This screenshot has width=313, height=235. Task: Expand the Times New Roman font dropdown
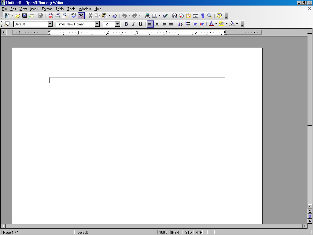(97, 24)
